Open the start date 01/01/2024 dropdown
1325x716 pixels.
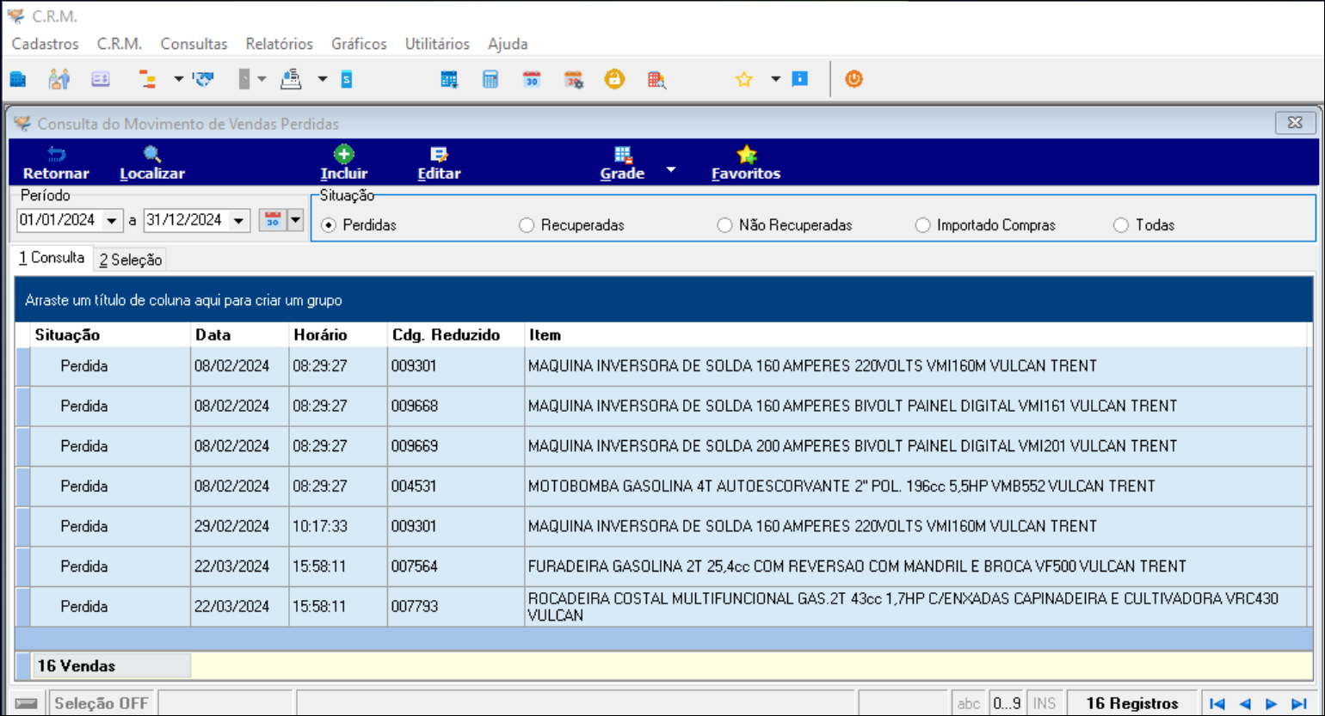point(113,221)
